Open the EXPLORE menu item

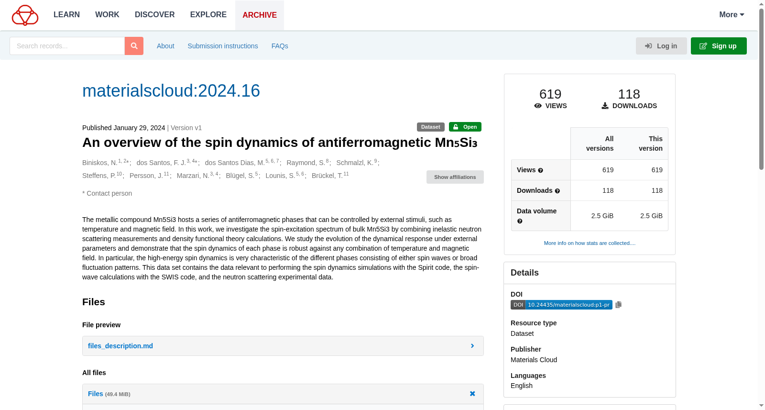[208, 15]
